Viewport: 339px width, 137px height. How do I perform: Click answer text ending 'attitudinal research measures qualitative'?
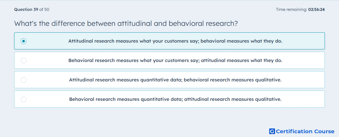point(175,99)
